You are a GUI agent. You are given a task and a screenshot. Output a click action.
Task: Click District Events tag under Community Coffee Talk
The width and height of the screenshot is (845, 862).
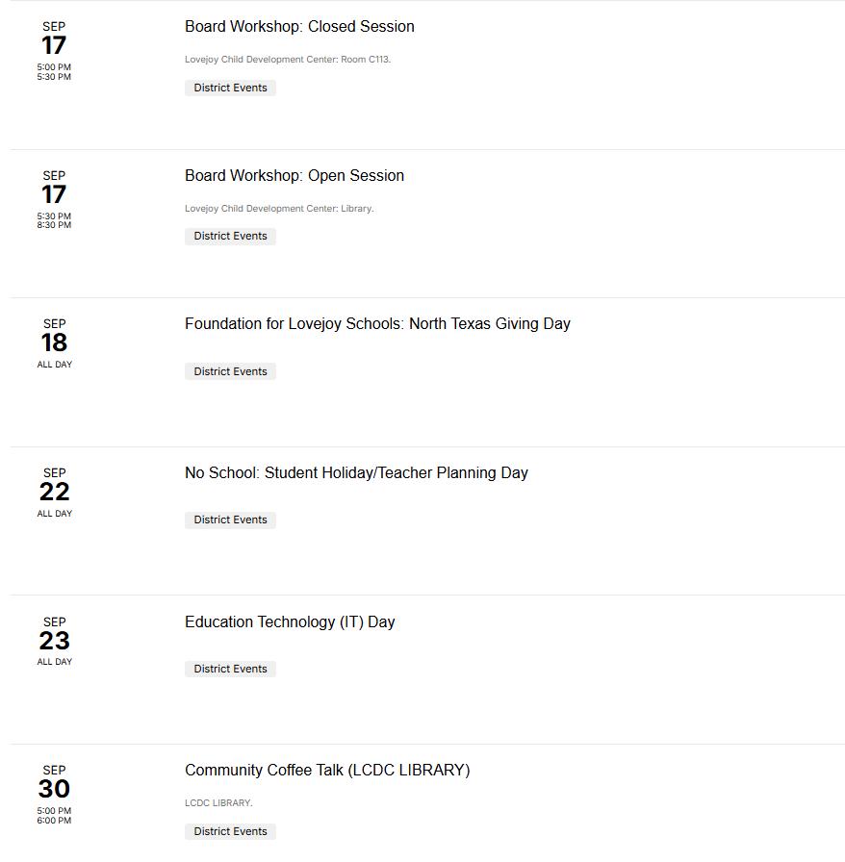231,831
